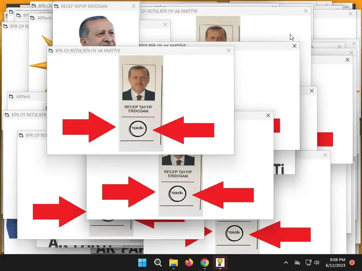Close the RECEP TAYYIP ERDOGAN window
Screen dimensions: 362x271
pos(134,6)
